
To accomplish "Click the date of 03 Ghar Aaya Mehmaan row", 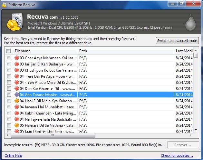I will pos(184,58).
